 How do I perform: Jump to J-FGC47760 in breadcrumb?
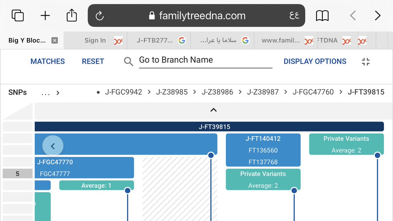pos(313,92)
